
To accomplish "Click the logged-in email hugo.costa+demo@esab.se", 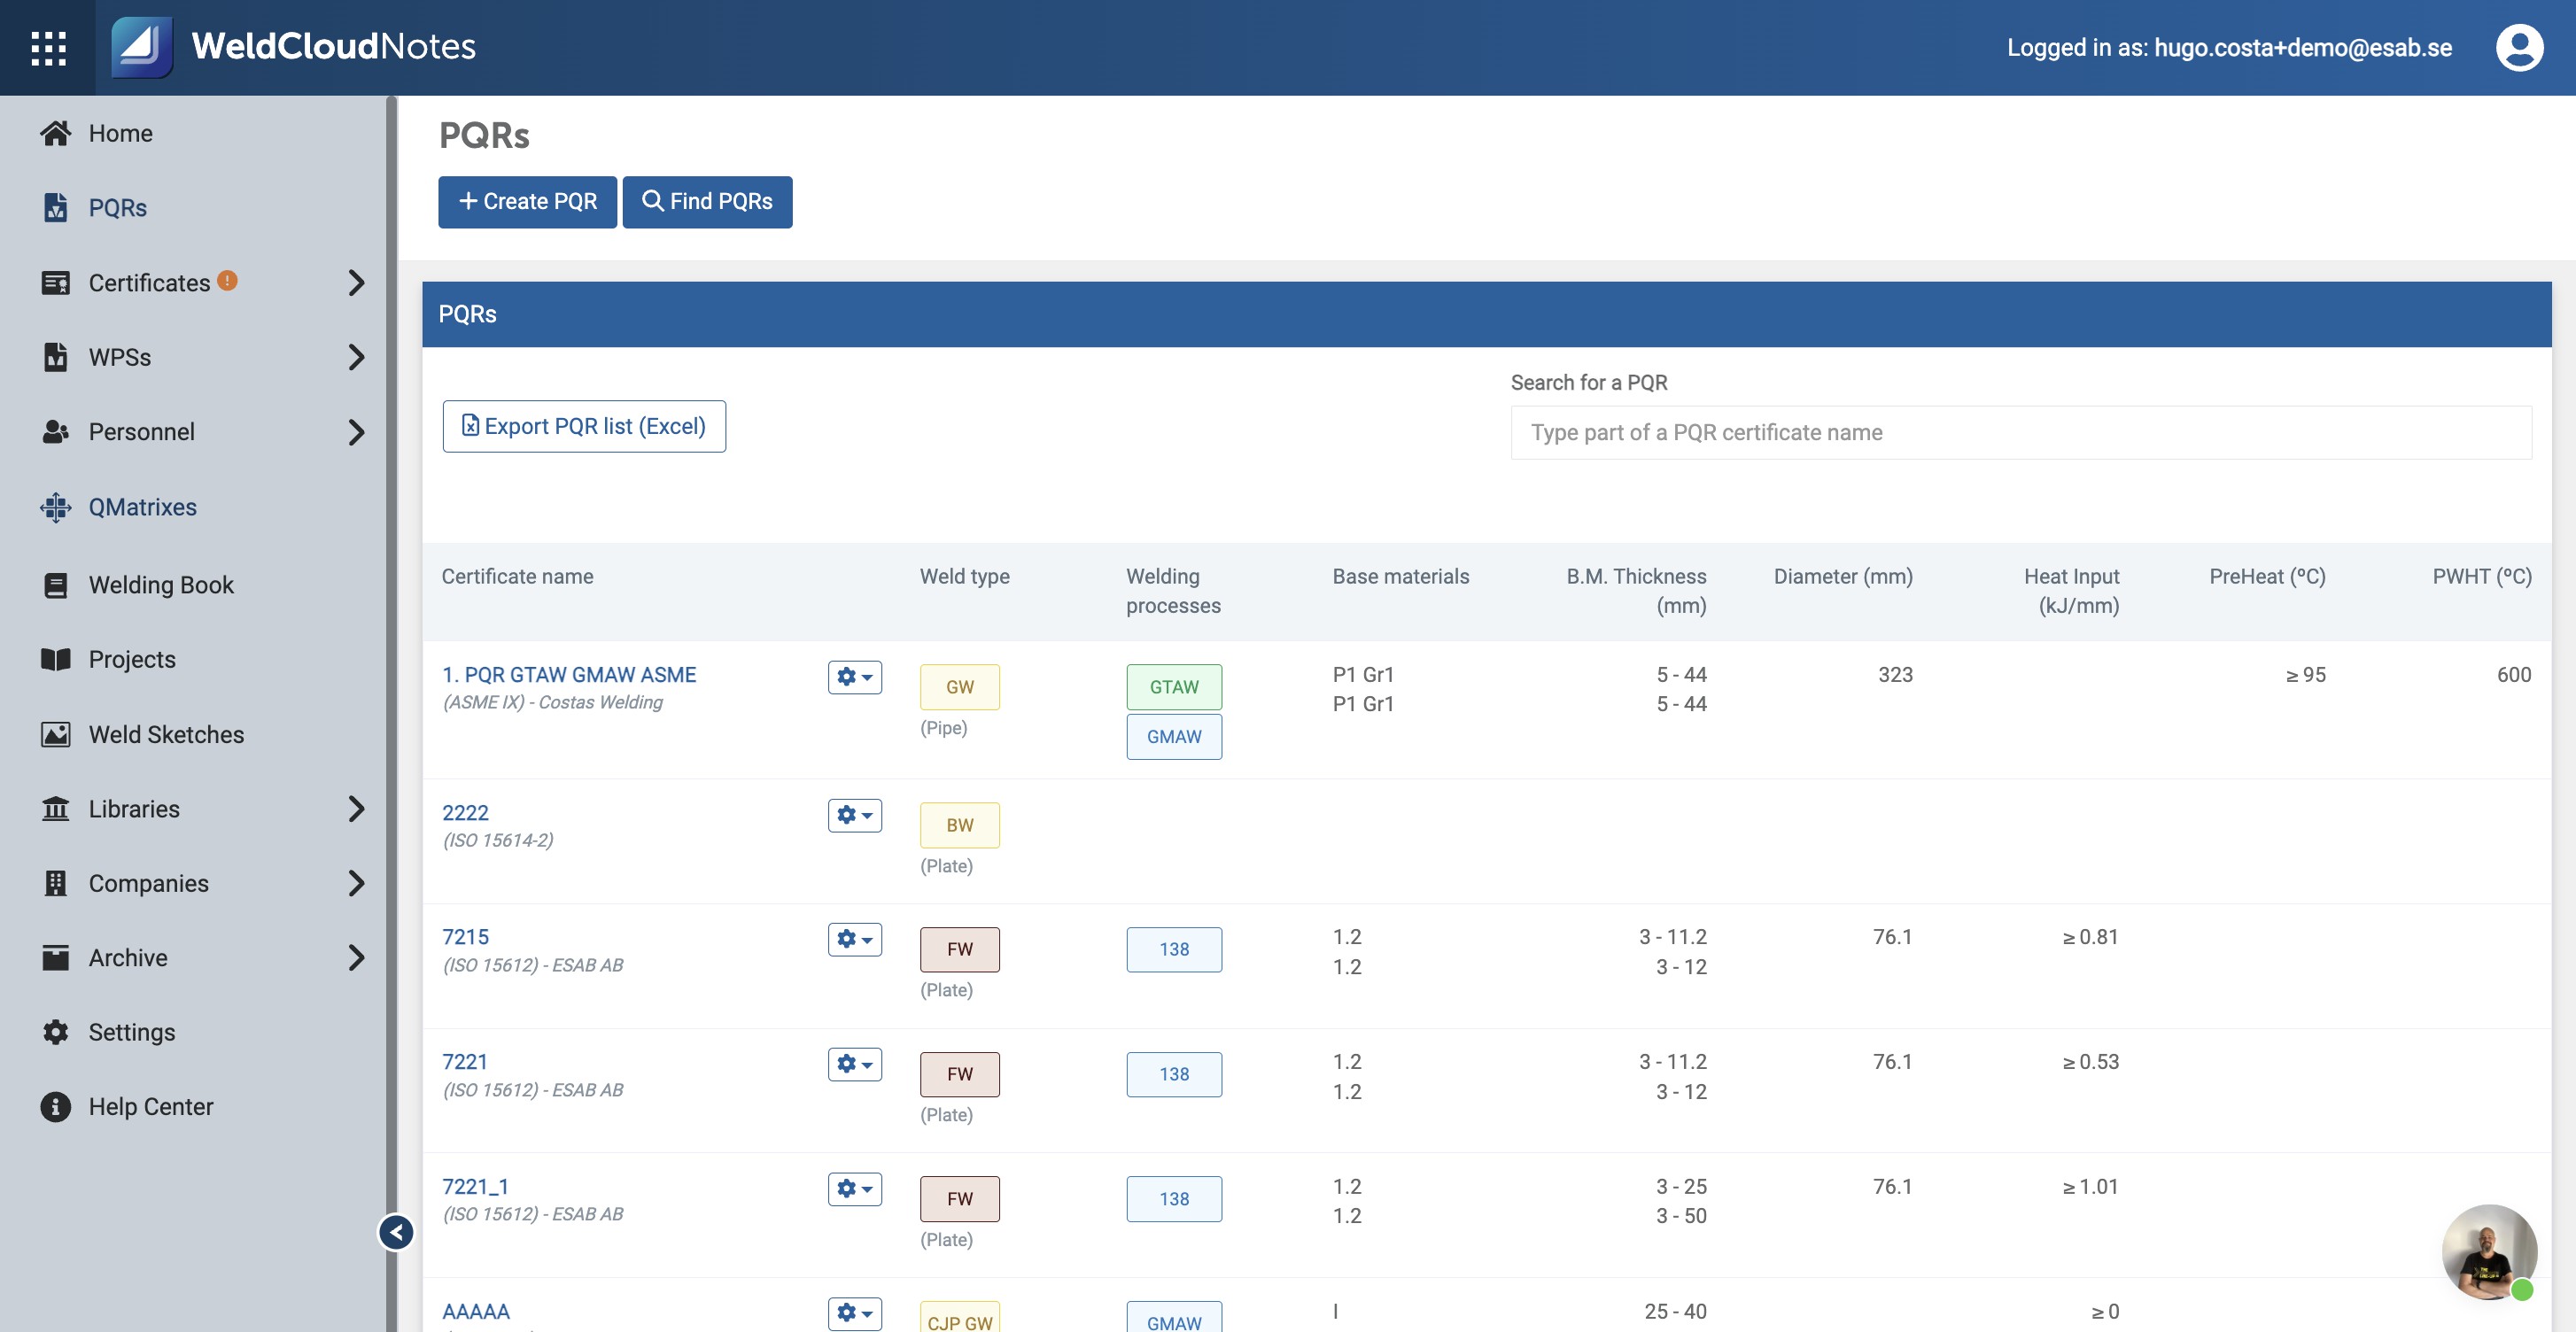I will tap(2302, 47).
